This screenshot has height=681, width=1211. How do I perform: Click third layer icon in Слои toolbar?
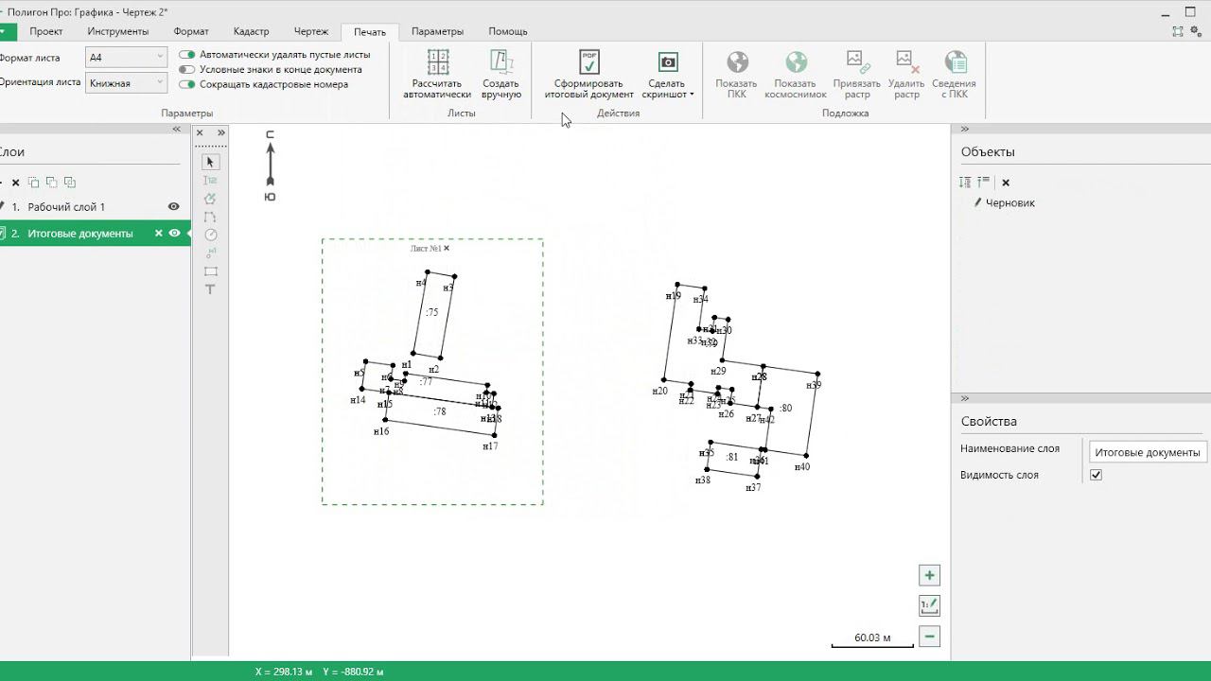coord(70,183)
